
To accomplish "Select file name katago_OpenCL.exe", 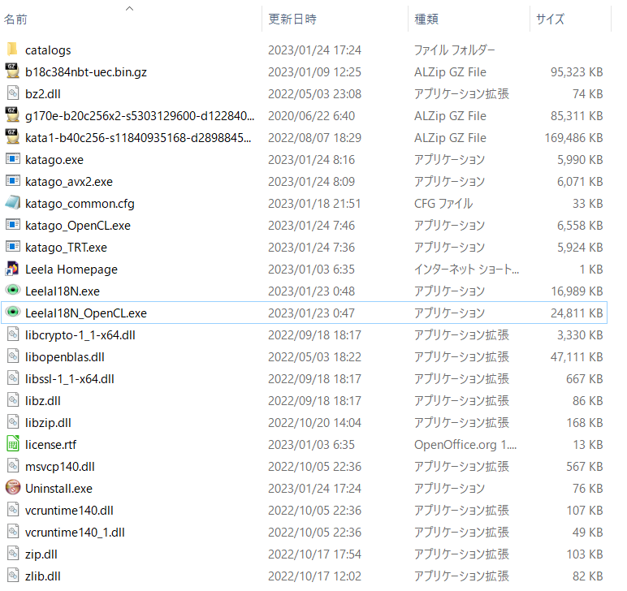I will 78,226.
